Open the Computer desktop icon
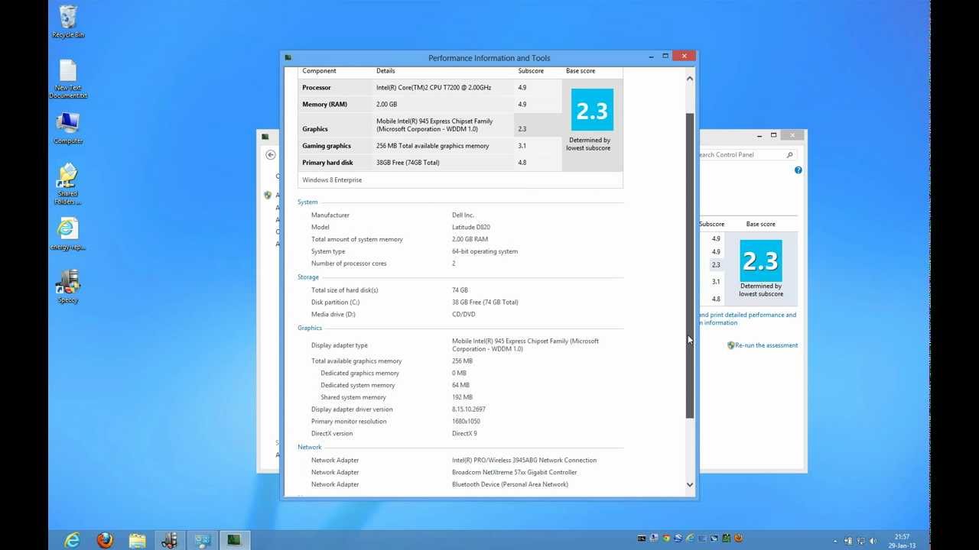 68,128
